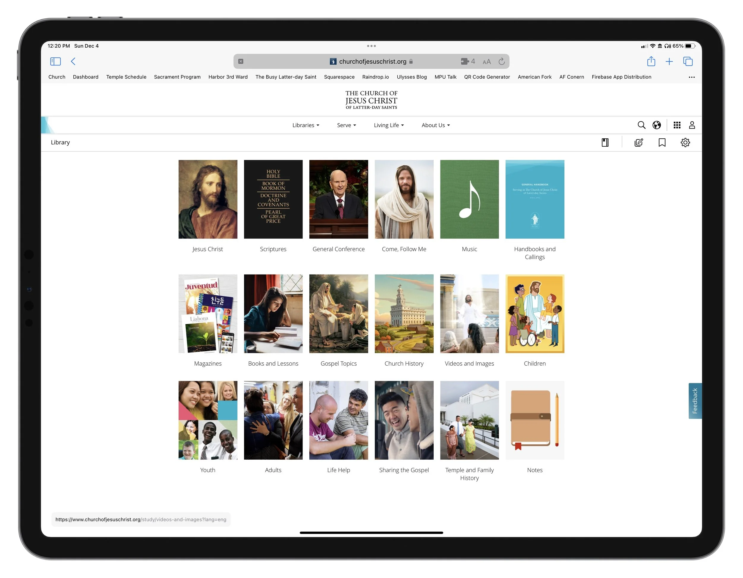This screenshot has width=743, height=578.
Task: Open the apps grid icon
Action: tap(677, 125)
